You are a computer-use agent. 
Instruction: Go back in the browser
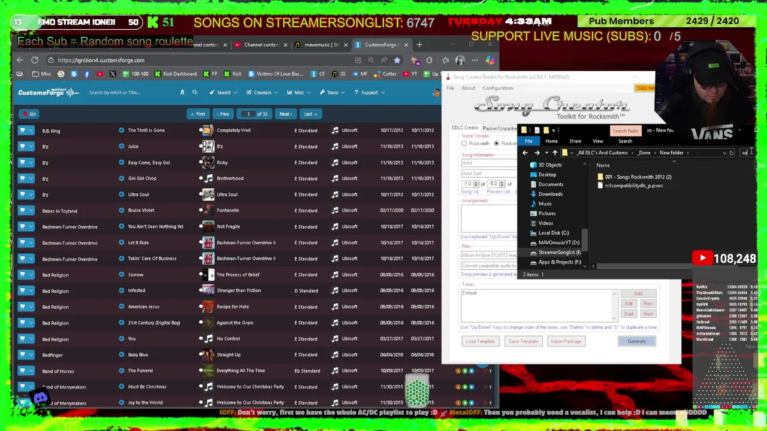pos(20,60)
